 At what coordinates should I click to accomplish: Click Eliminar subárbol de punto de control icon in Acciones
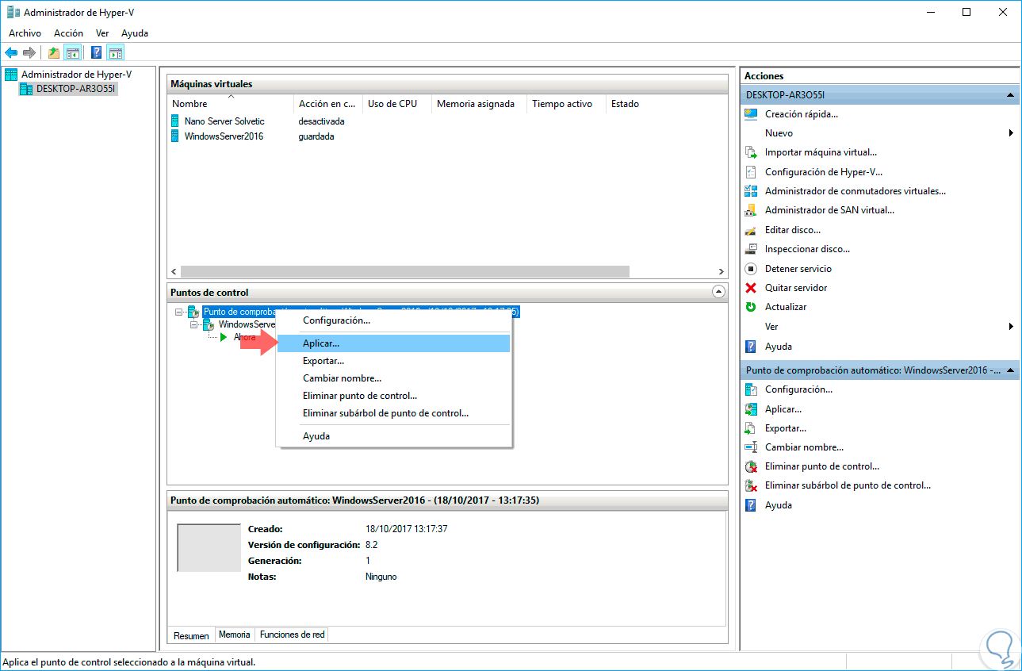[x=752, y=485]
